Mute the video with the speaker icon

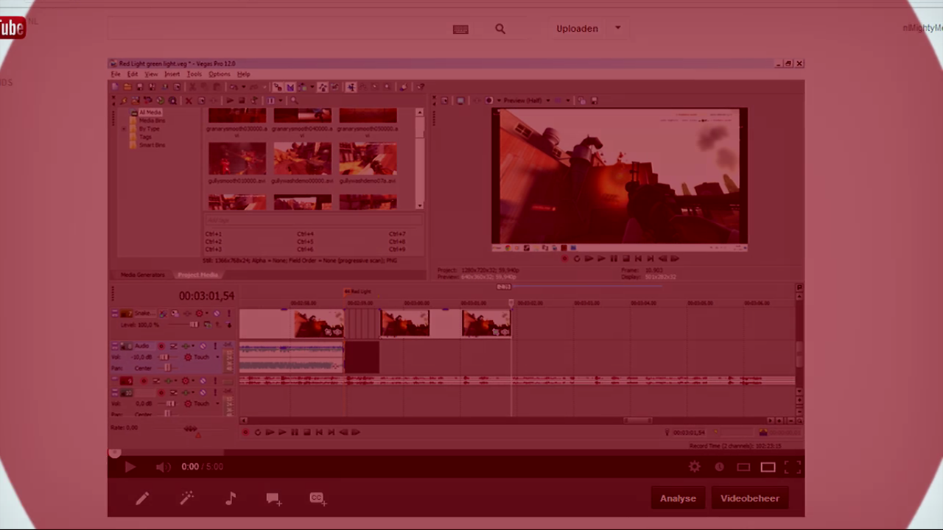(x=163, y=467)
